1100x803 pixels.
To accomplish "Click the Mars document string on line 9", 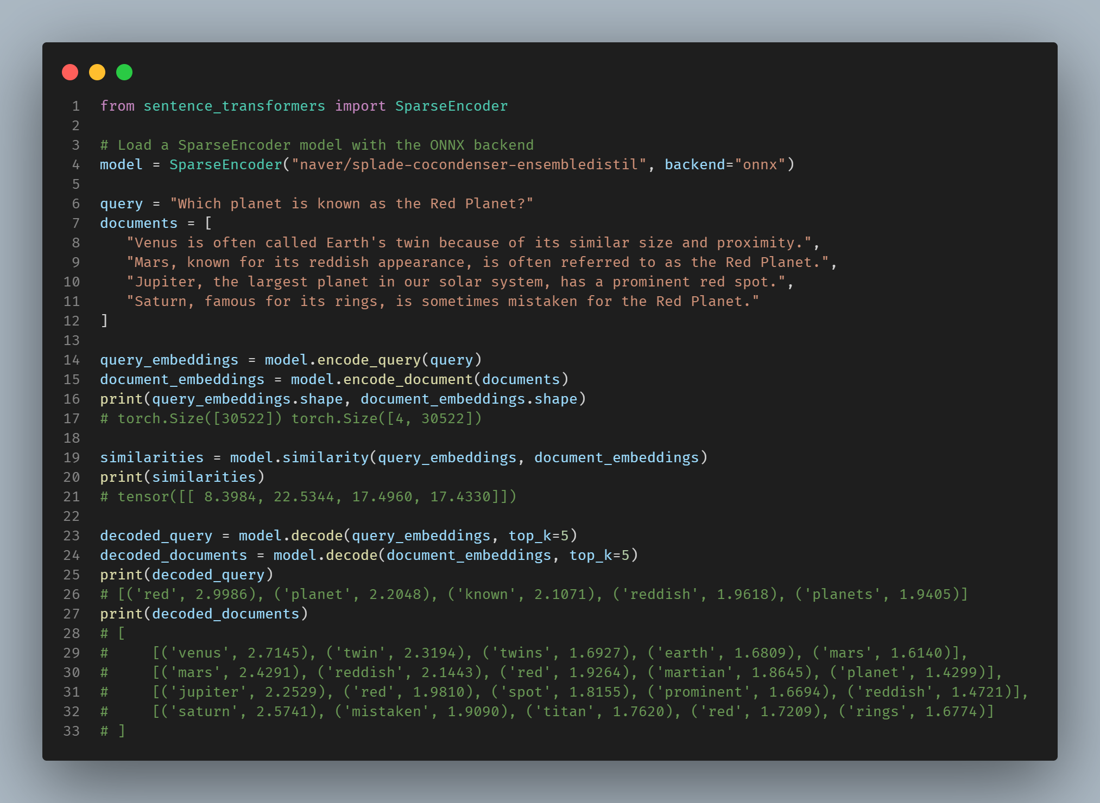I will (x=477, y=262).
